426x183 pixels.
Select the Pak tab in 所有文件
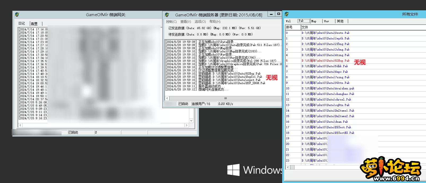pyautogui.click(x=304, y=21)
